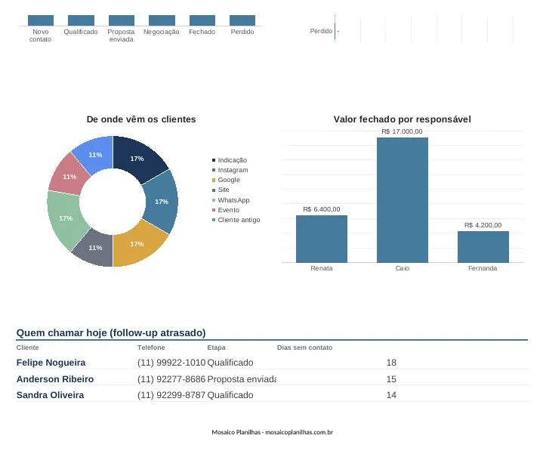This screenshot has height=451, width=543.
Task: Click the Fernanda bar in the chart
Action: pyautogui.click(x=483, y=247)
